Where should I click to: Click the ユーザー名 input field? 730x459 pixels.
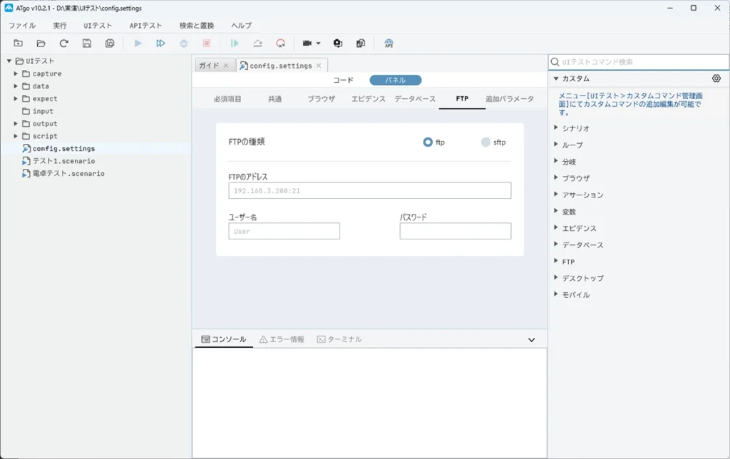tap(284, 231)
